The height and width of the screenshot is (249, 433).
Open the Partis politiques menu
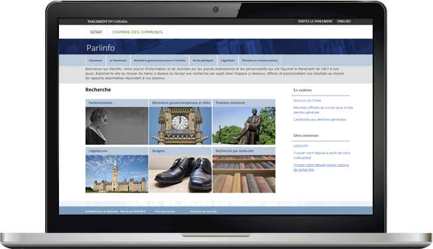203,60
